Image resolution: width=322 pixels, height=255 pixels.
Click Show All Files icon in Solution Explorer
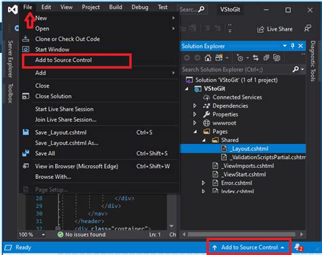coord(276,58)
